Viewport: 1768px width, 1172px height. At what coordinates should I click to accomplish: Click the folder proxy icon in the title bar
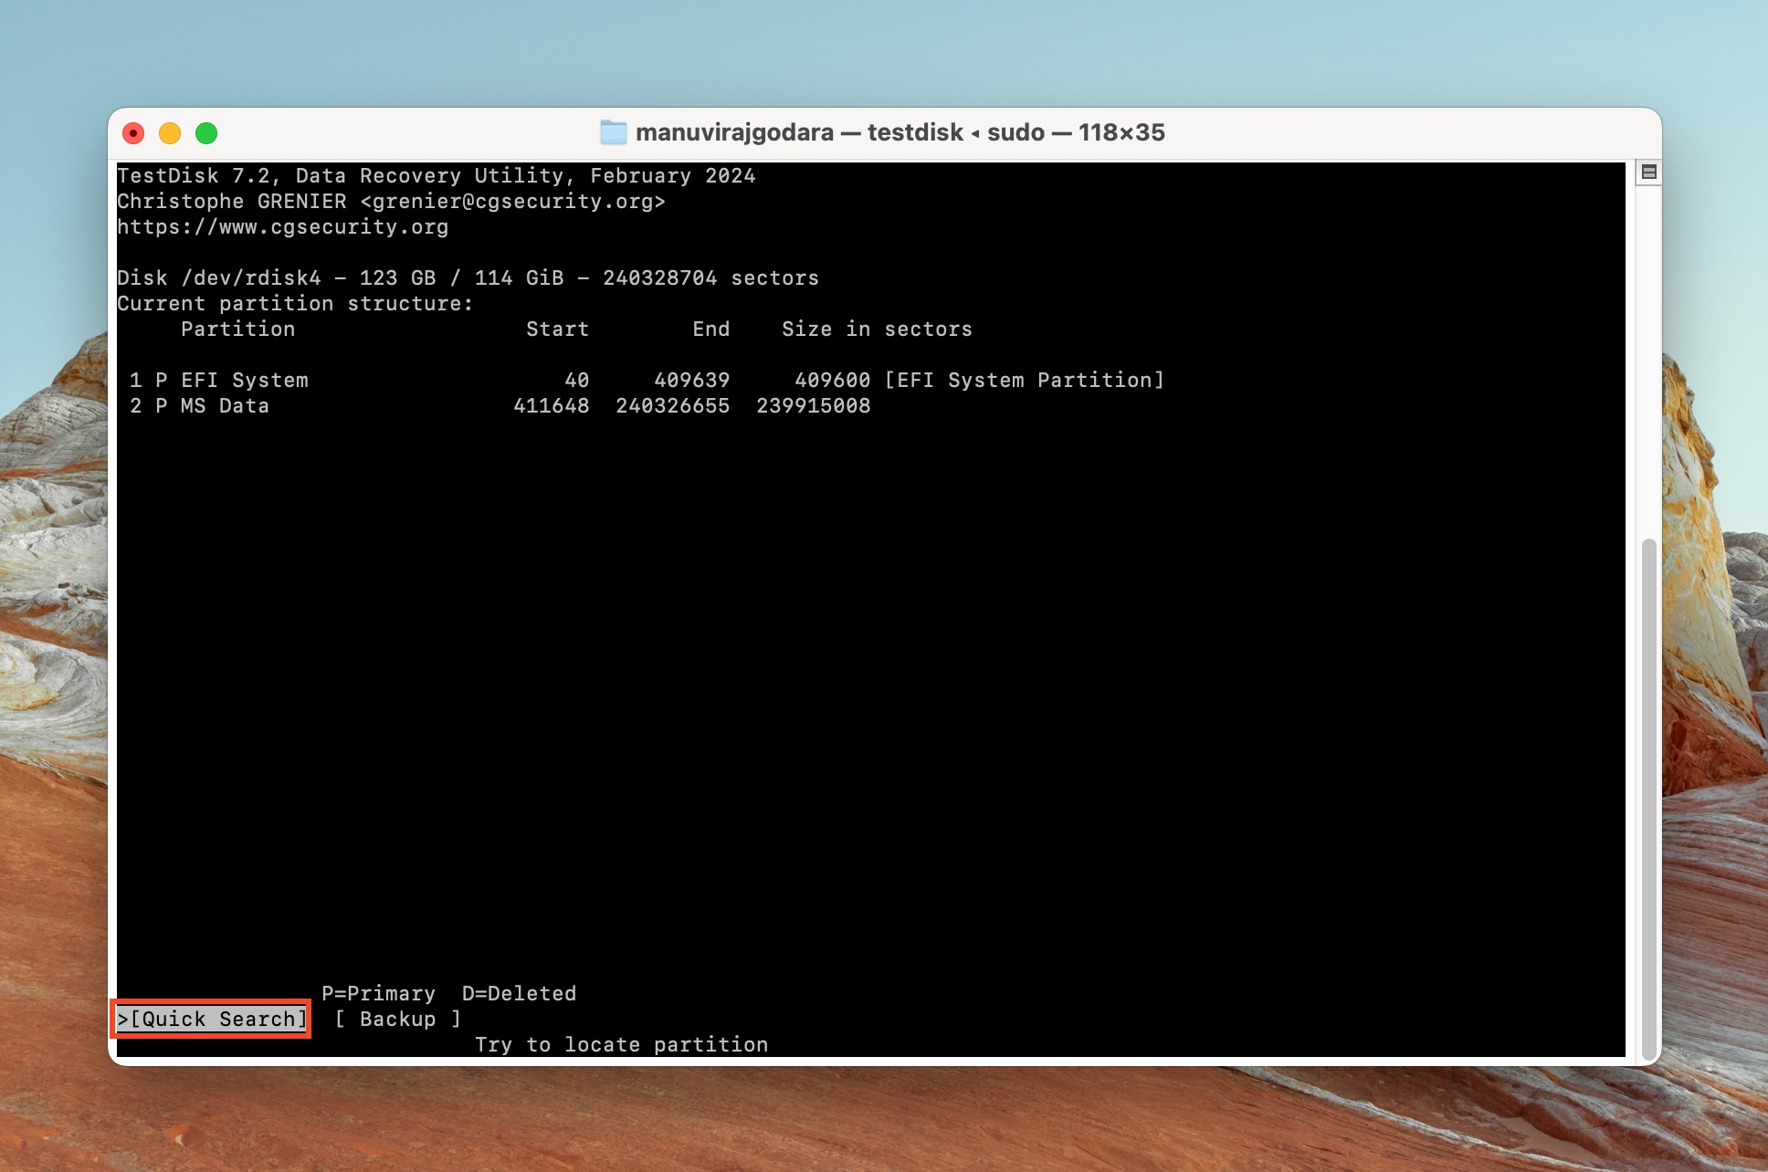pos(613,132)
